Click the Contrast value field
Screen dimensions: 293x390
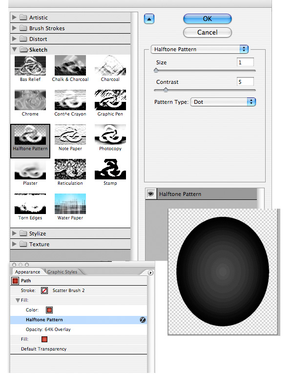pos(245,81)
